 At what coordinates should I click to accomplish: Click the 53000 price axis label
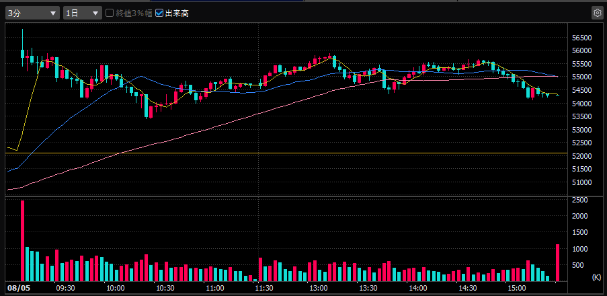click(581, 130)
